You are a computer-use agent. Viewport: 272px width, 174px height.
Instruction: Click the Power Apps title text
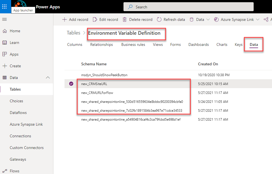pyautogui.click(x=48, y=7)
